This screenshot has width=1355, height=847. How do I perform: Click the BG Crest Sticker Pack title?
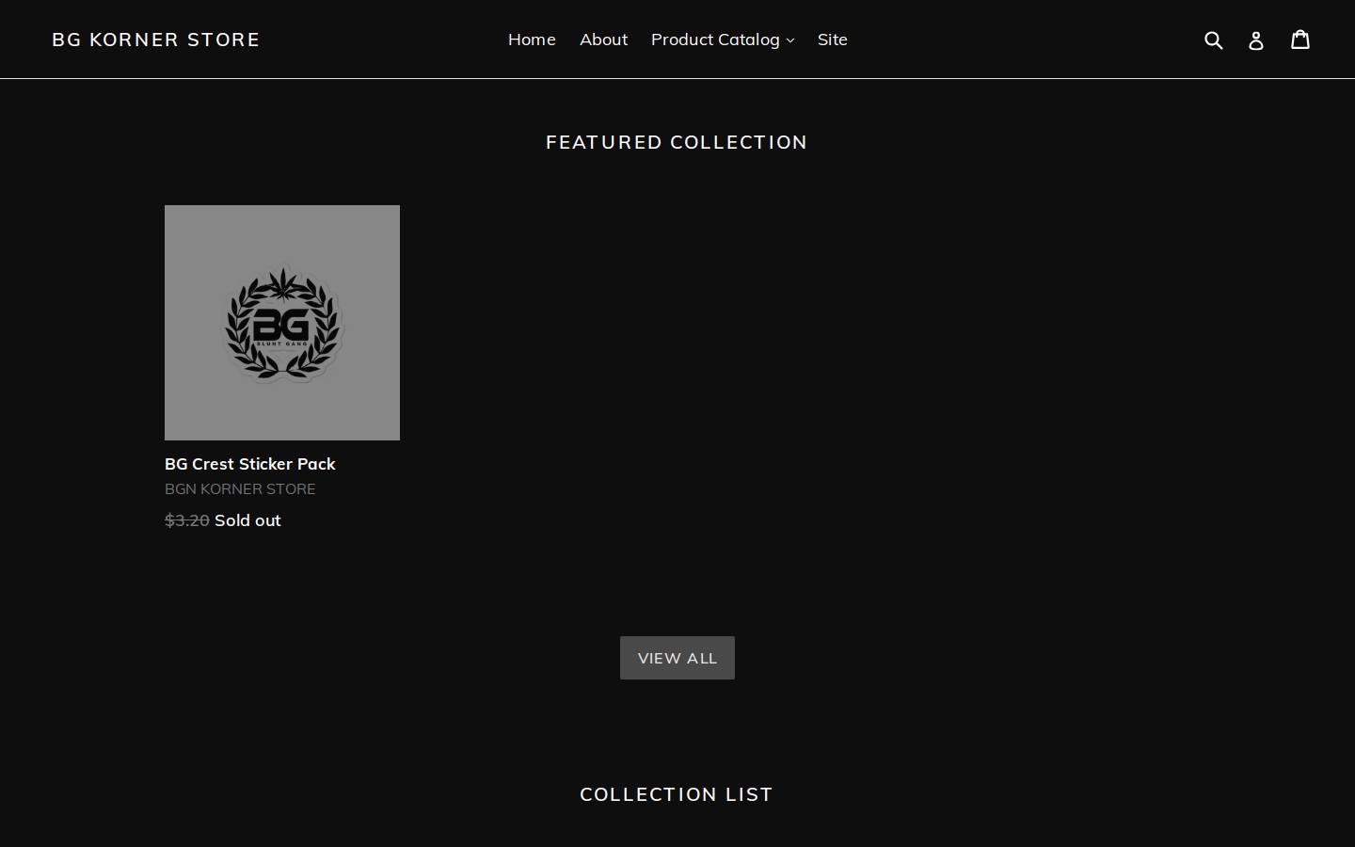click(250, 464)
